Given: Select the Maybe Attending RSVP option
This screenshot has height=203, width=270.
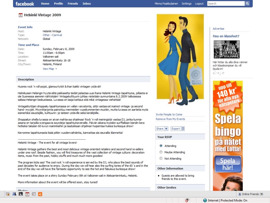Looking at the screenshot, I should pos(161,152).
